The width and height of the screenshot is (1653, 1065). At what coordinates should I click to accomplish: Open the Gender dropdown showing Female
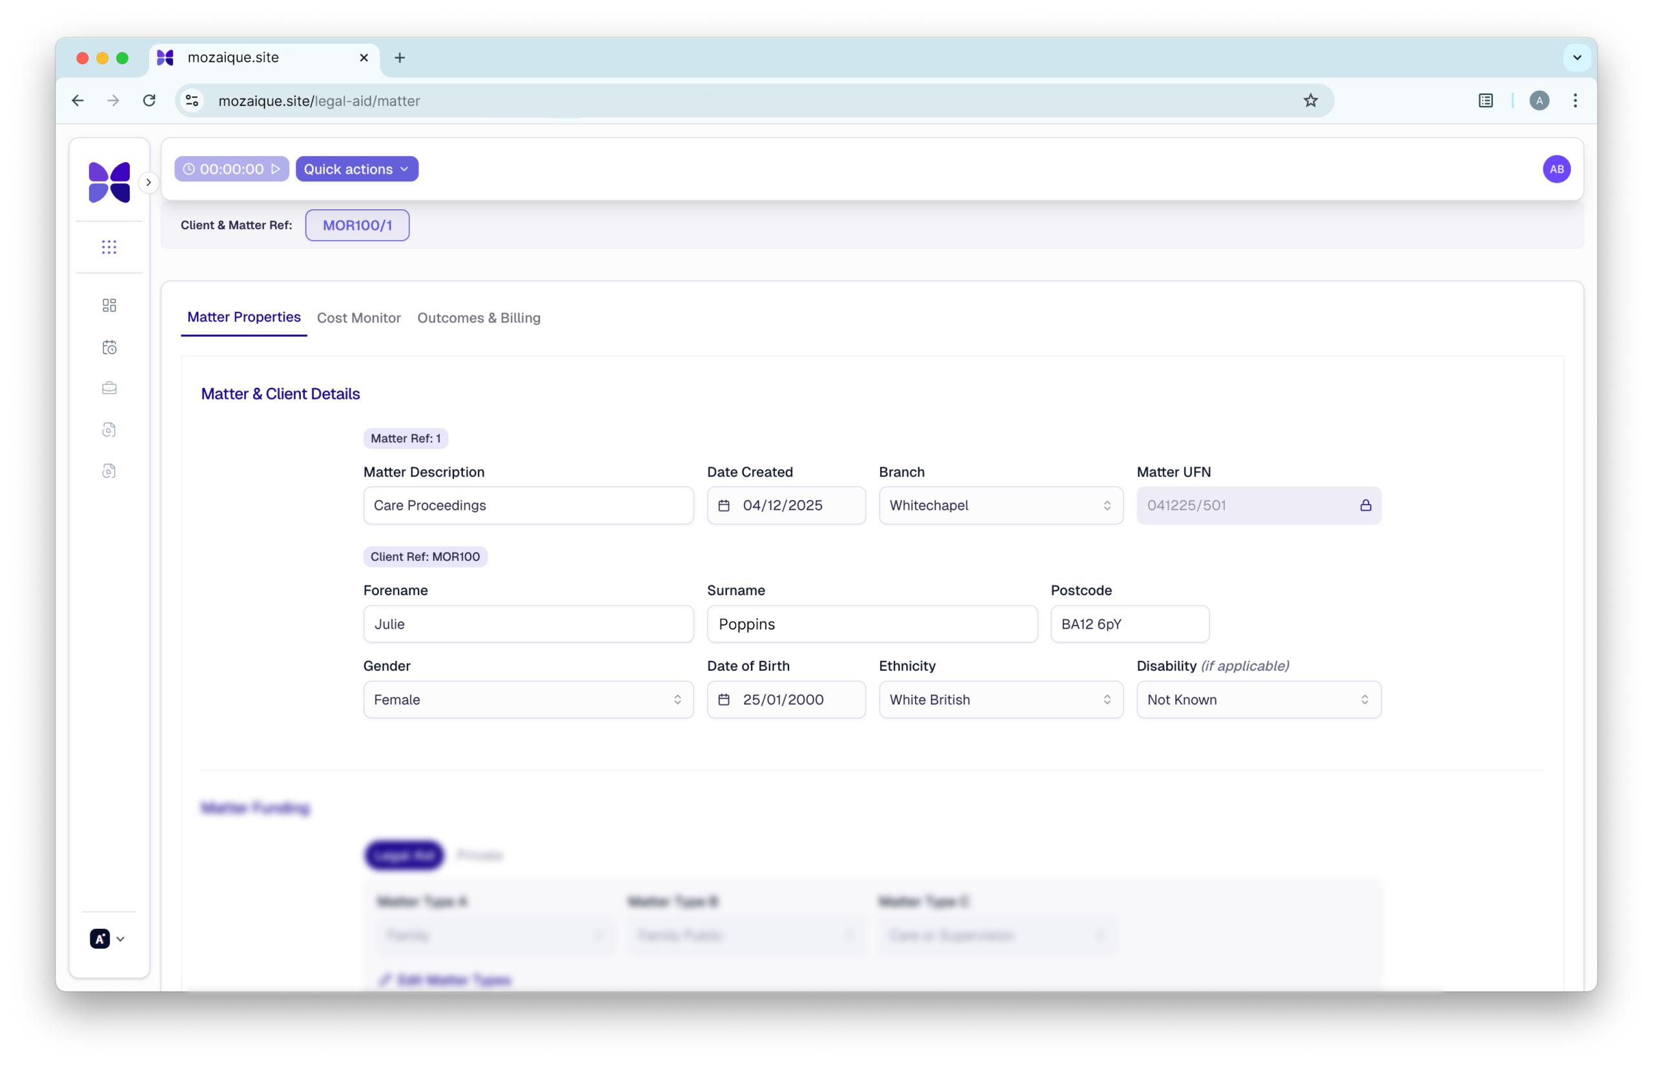pyautogui.click(x=528, y=700)
